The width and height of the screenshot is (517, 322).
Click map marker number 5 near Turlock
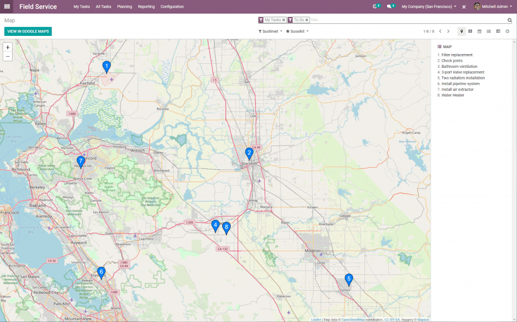coord(348,280)
